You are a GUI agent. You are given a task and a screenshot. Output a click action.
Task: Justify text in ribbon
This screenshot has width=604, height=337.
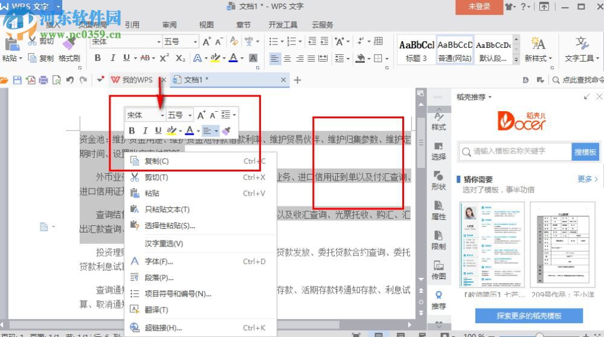pos(311,59)
